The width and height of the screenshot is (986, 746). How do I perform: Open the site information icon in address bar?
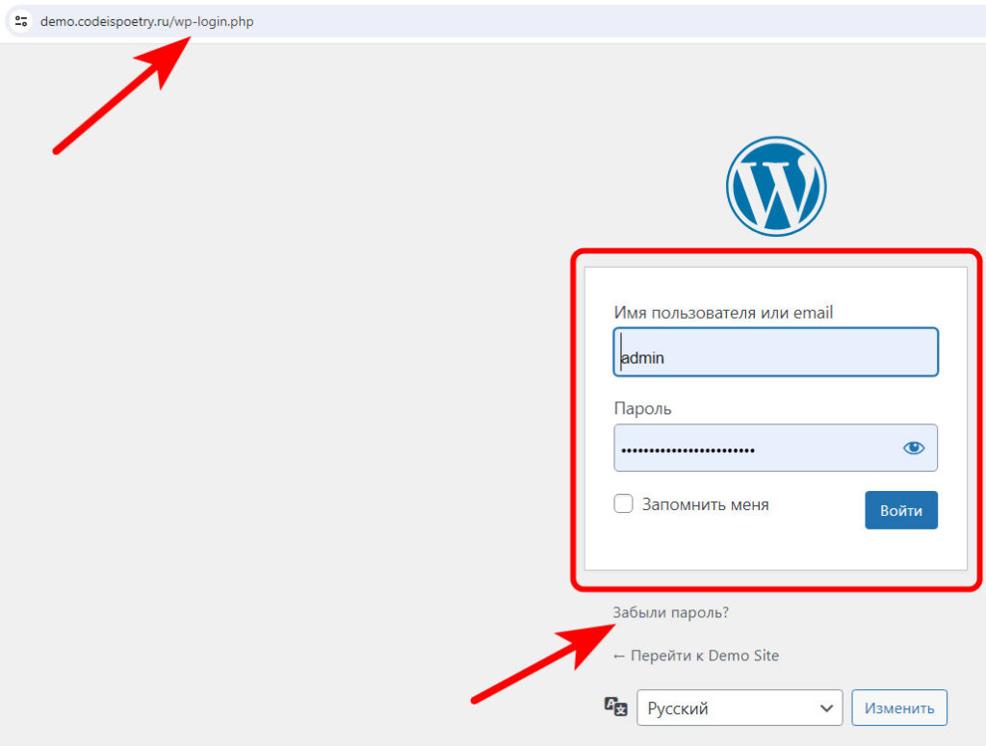21,21
